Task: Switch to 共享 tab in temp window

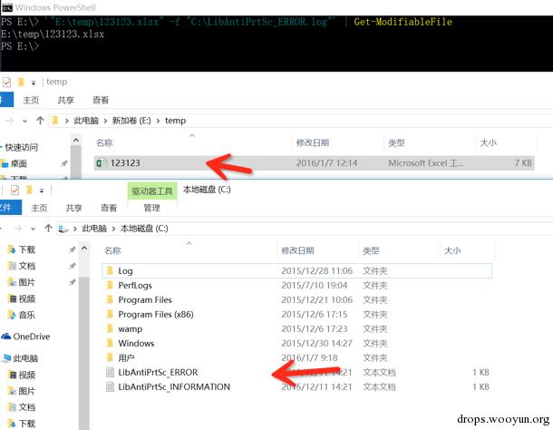Action: click(65, 101)
